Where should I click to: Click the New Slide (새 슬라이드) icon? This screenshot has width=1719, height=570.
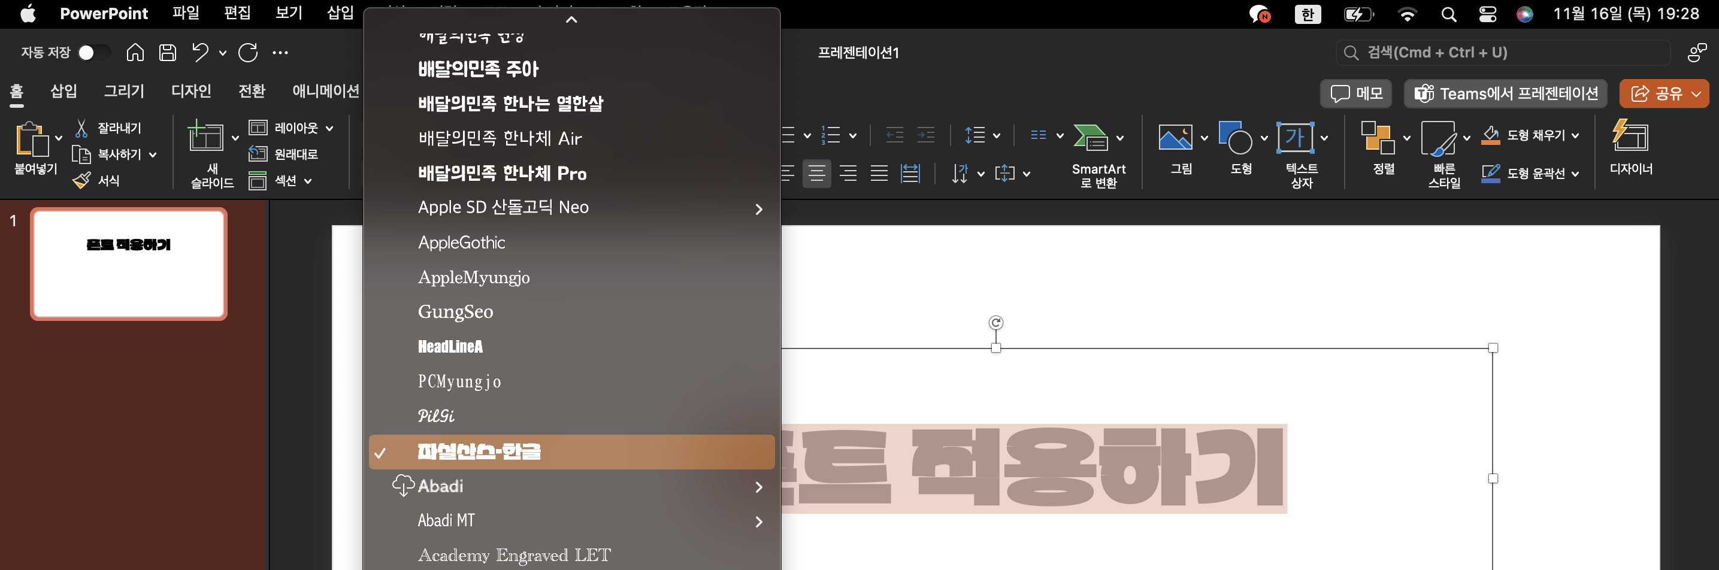[x=205, y=136]
